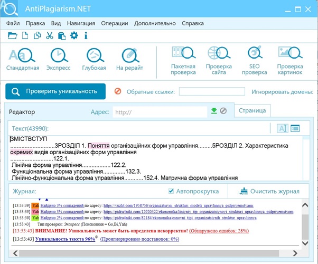Image resolution: width=318 pixels, height=264 pixels.
Task: Paste text using the clipboard icon
Action: coord(62,36)
